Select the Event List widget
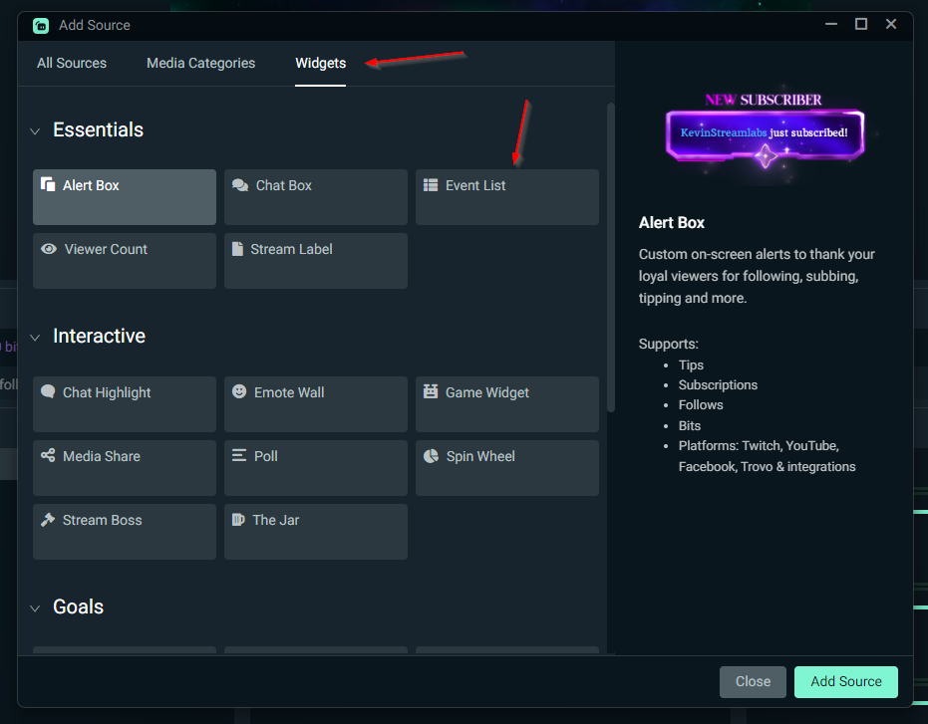 point(506,196)
